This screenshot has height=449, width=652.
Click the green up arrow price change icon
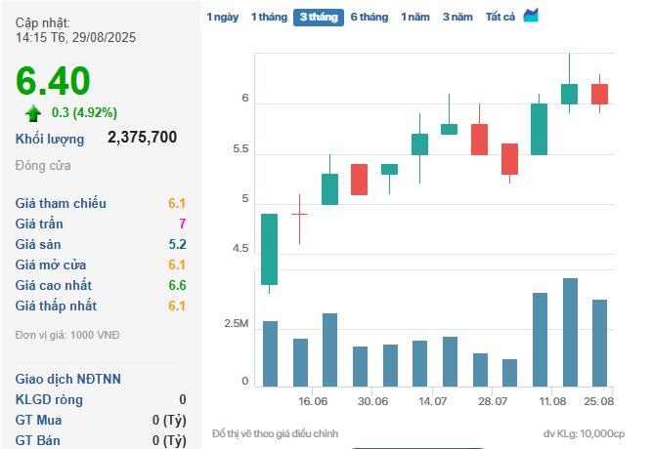(x=33, y=111)
